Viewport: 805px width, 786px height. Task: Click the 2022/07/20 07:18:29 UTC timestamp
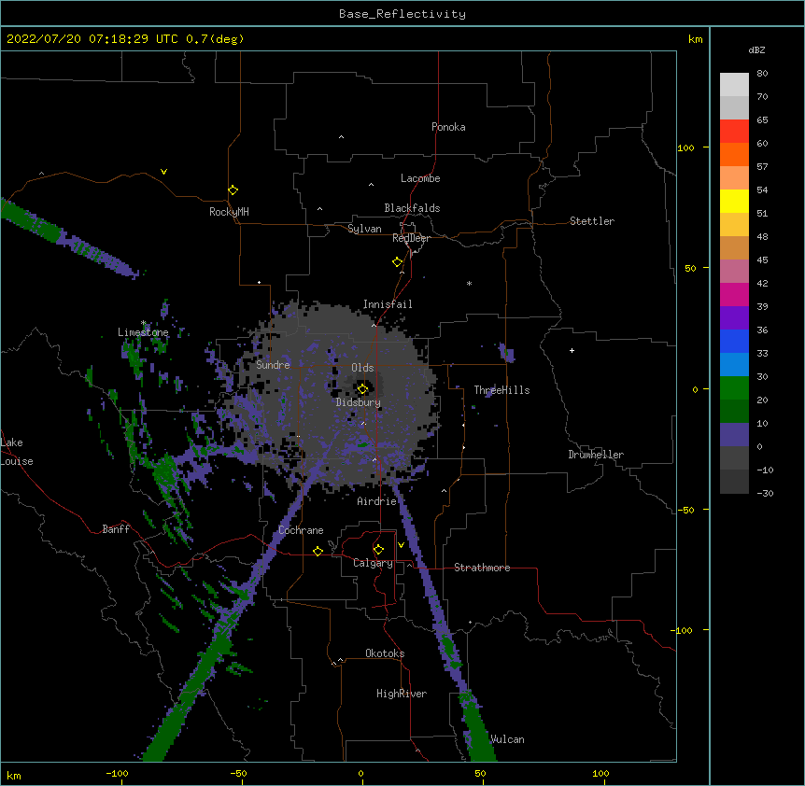coord(92,39)
